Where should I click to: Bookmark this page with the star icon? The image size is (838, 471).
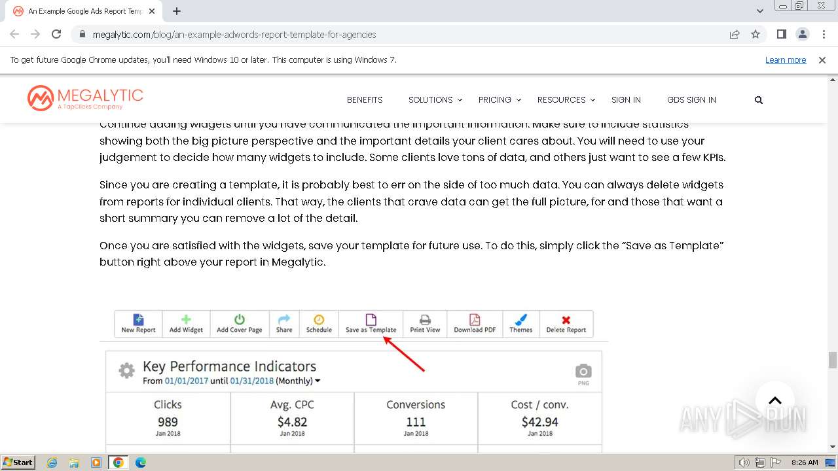(756, 34)
